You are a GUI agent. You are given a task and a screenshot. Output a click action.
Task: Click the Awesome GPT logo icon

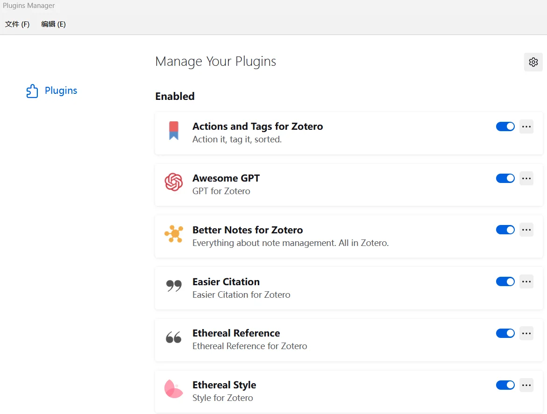[174, 182]
